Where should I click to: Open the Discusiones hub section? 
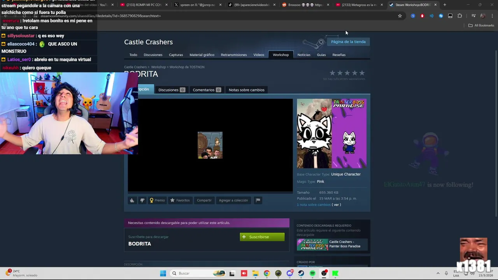[x=153, y=55]
